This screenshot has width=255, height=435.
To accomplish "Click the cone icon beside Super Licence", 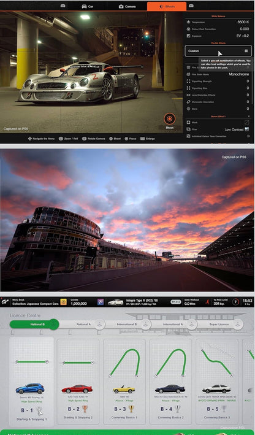I will pyautogui.click(x=238, y=324).
